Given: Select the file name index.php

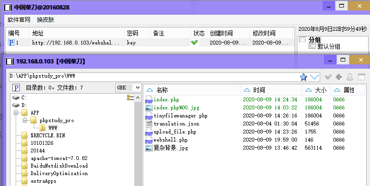Looking at the screenshot, I should (x=166, y=99).
